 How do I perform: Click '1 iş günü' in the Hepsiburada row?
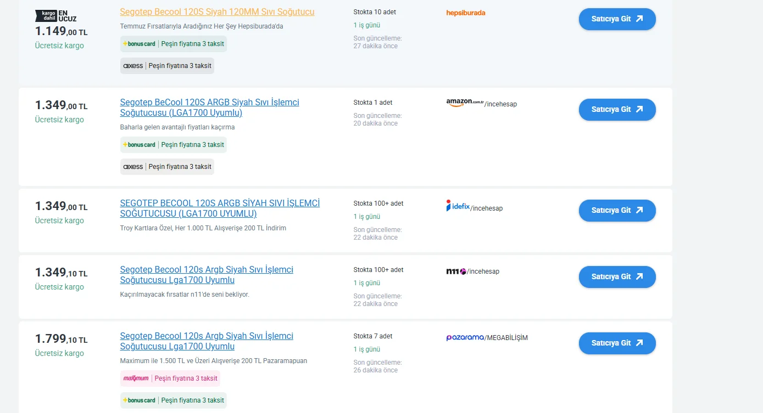click(367, 25)
